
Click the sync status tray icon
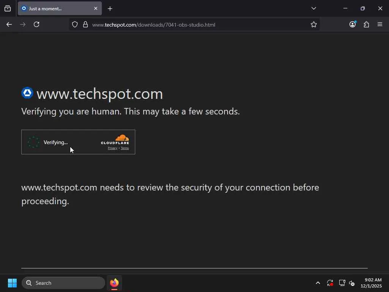(x=330, y=283)
